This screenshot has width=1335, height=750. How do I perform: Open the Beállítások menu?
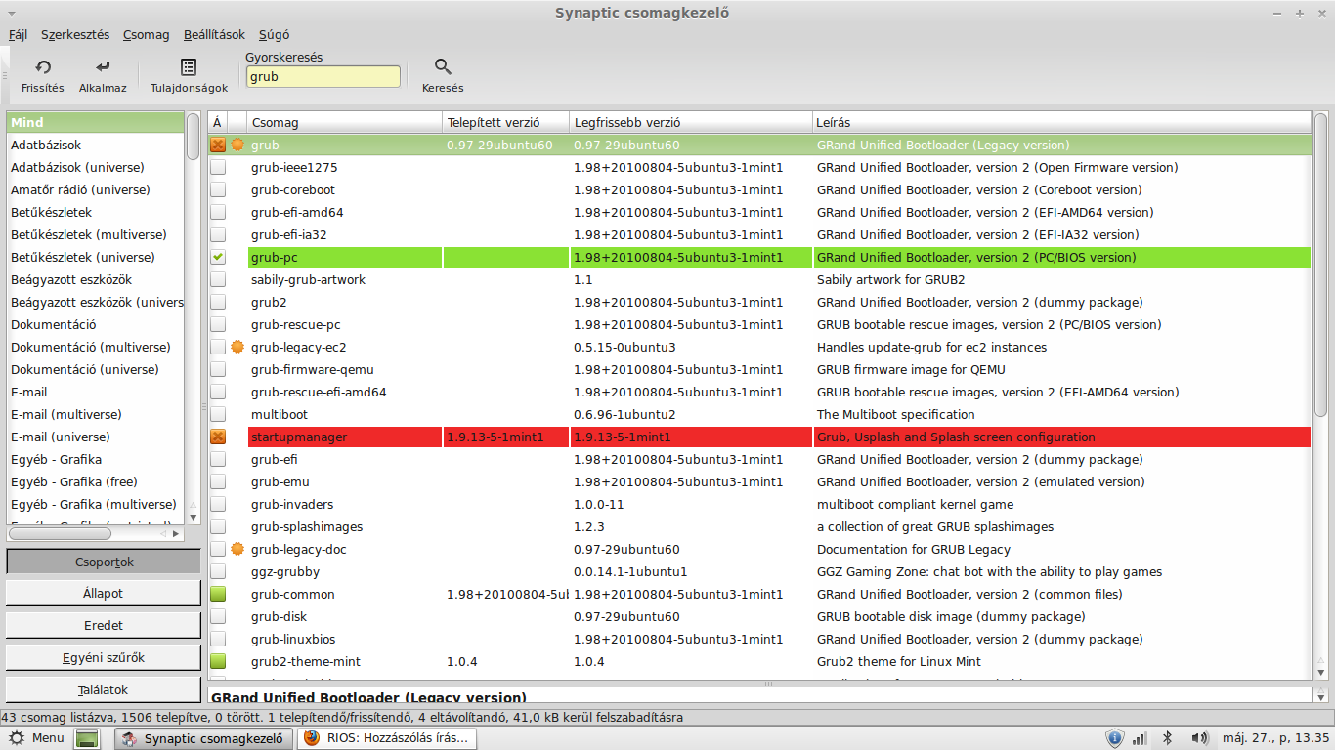tap(214, 34)
